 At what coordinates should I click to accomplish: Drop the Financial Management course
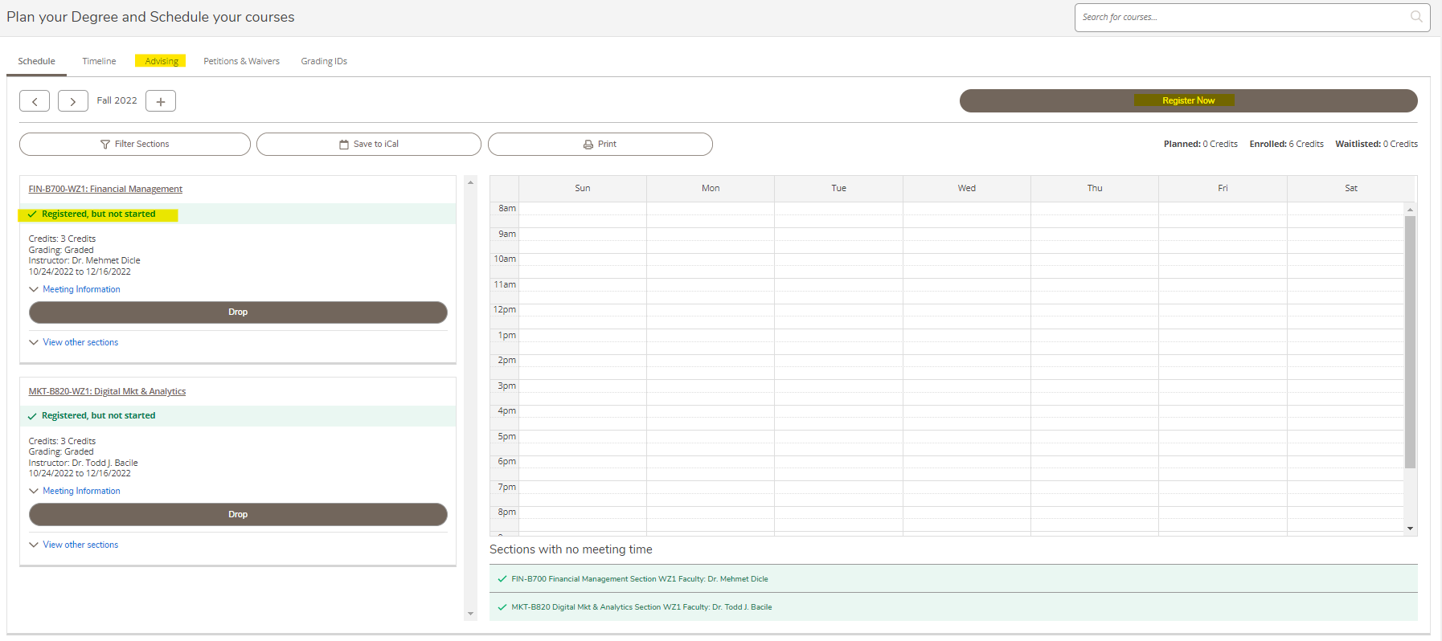pos(238,312)
